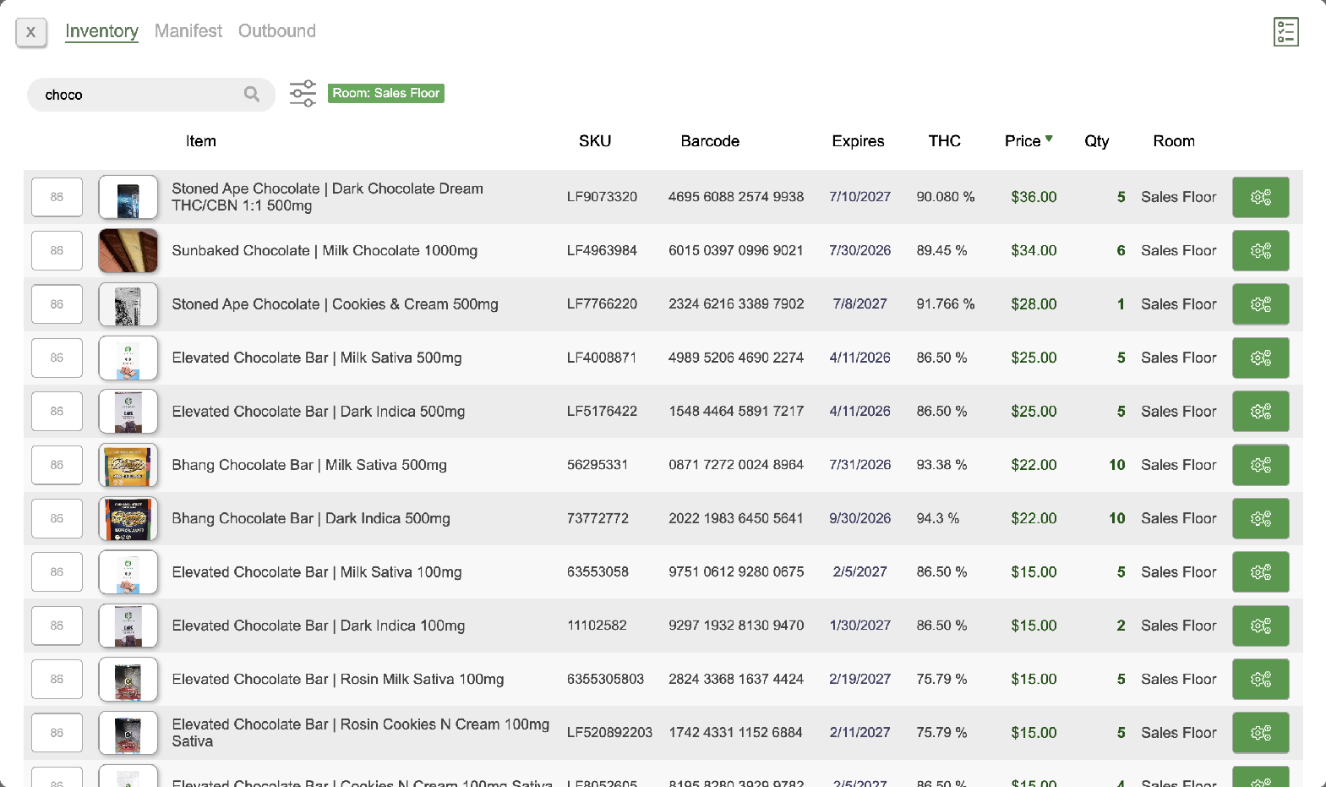Screen dimensions: 1326x787
Task: Click gear button for Elevated Rosin Milk Sativa
Action: pyautogui.click(x=1260, y=680)
